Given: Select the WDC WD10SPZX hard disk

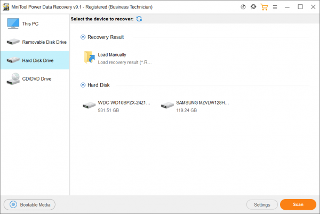Looking at the screenshot, I should pyautogui.click(x=116, y=106).
